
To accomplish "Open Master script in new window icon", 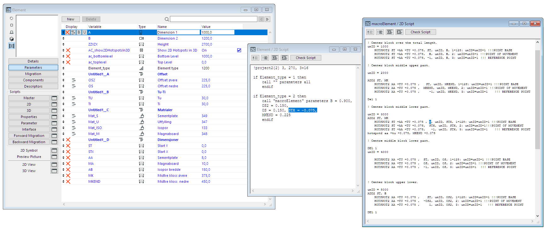I will [54, 98].
